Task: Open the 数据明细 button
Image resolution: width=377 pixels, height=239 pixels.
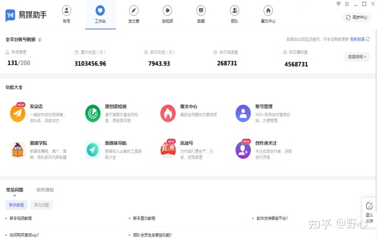Action: [357, 57]
